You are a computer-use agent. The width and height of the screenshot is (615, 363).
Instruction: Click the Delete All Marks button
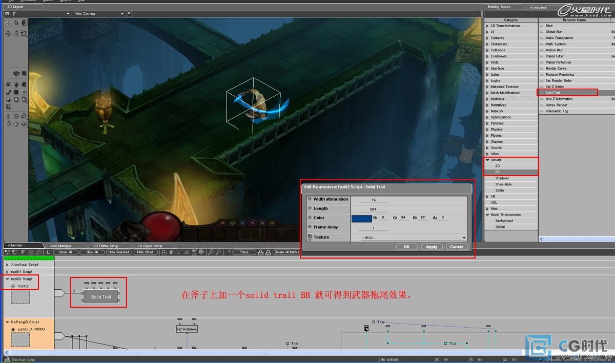click(x=286, y=252)
